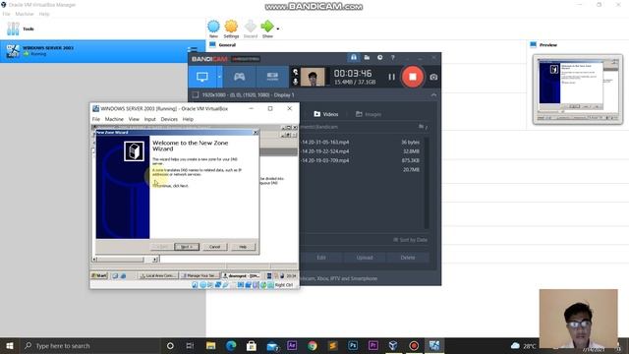The height and width of the screenshot is (354, 629).
Task: Open the machine tools menu icon beside WINDOWS SERVER 2003
Action: [193, 50]
